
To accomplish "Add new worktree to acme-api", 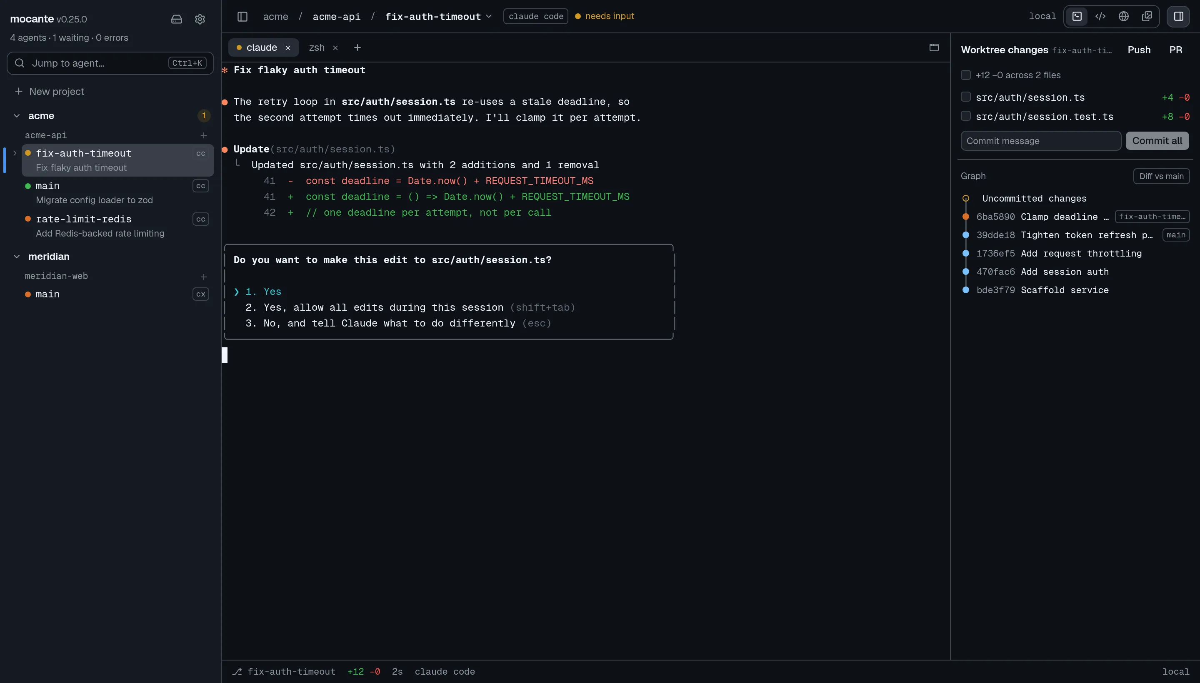I will tap(204, 135).
